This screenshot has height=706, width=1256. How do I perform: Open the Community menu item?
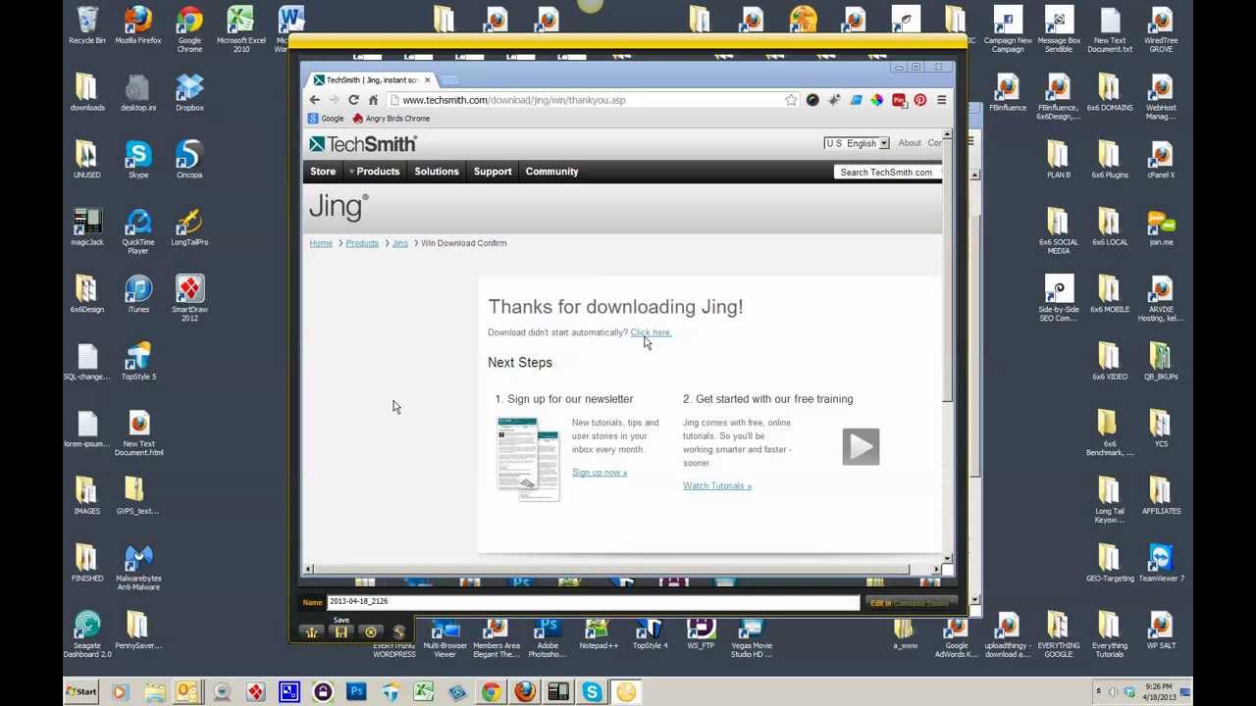tap(551, 172)
